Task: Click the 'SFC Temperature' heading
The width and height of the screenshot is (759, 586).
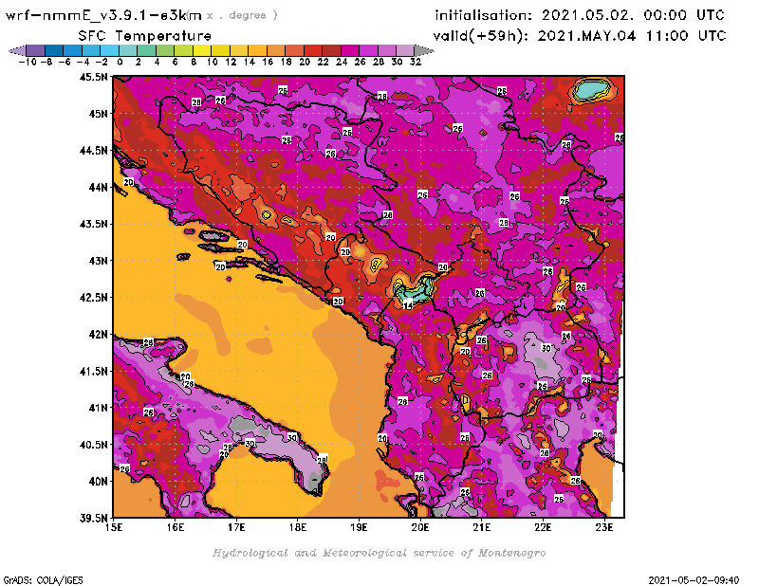Action: (x=145, y=36)
